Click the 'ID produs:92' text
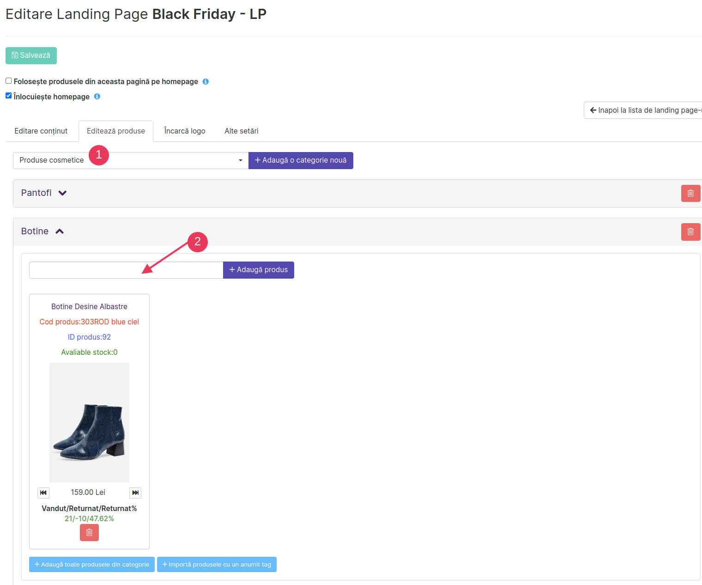This screenshot has width=702, height=585. coord(89,337)
